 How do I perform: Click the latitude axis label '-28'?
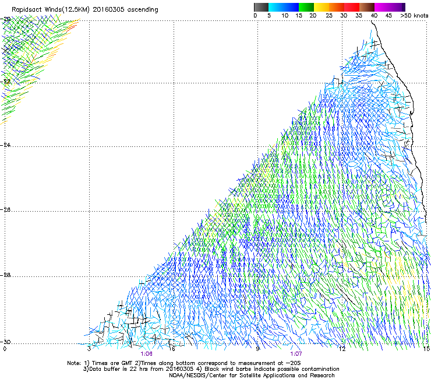[x=5, y=275]
